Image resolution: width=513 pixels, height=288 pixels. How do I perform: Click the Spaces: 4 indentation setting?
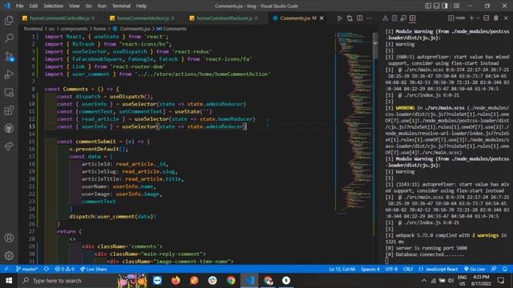pos(370,269)
